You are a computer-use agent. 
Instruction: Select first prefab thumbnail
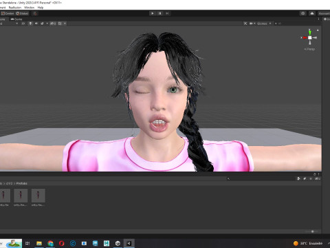(x=5, y=196)
